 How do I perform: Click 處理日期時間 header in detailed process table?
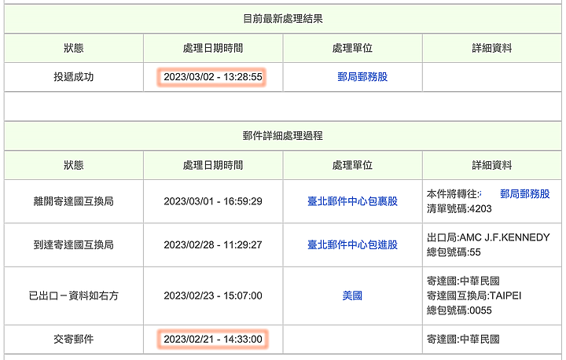click(x=213, y=165)
